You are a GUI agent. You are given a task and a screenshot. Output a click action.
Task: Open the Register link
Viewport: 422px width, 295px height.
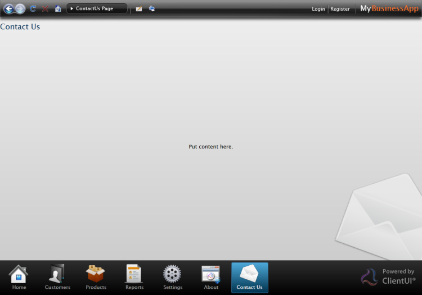340,9
